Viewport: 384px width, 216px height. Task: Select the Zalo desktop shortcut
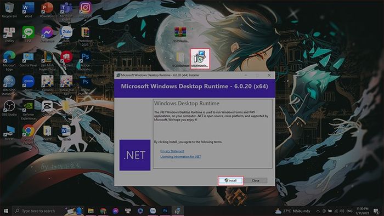[x=66, y=34]
